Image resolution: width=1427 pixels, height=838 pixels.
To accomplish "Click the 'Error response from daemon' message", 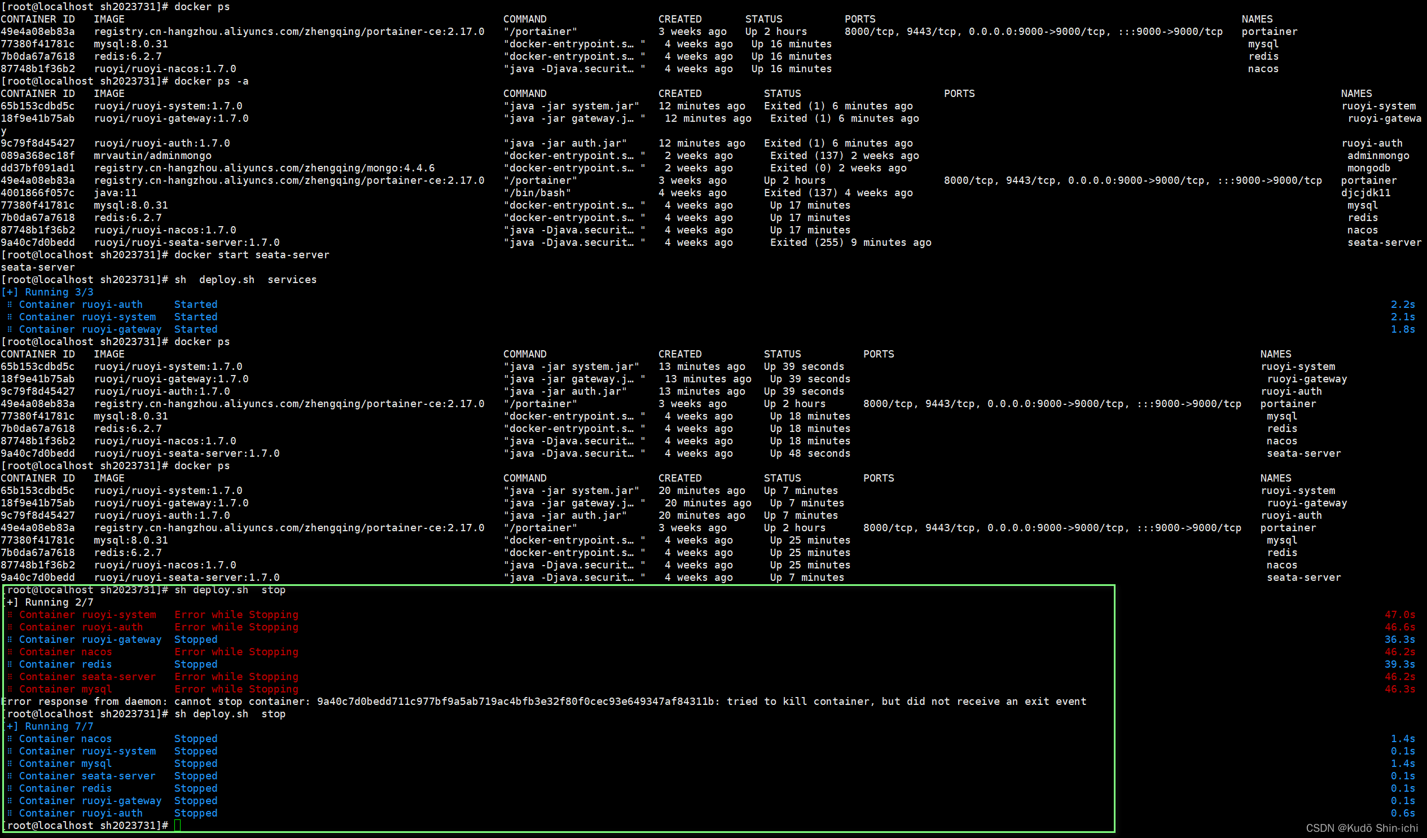I will (543, 702).
